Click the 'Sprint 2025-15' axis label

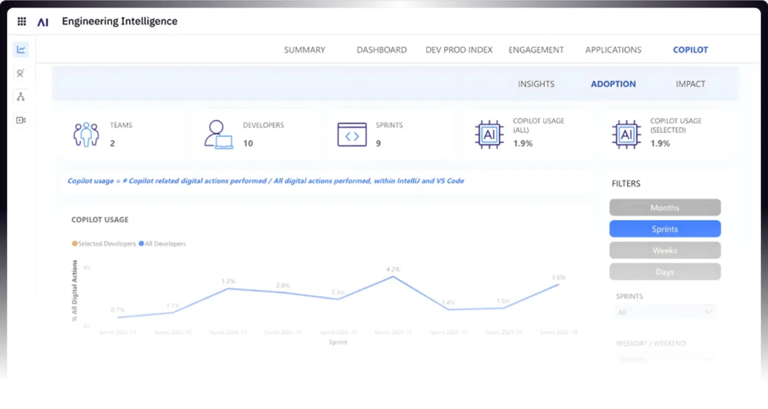(338, 332)
